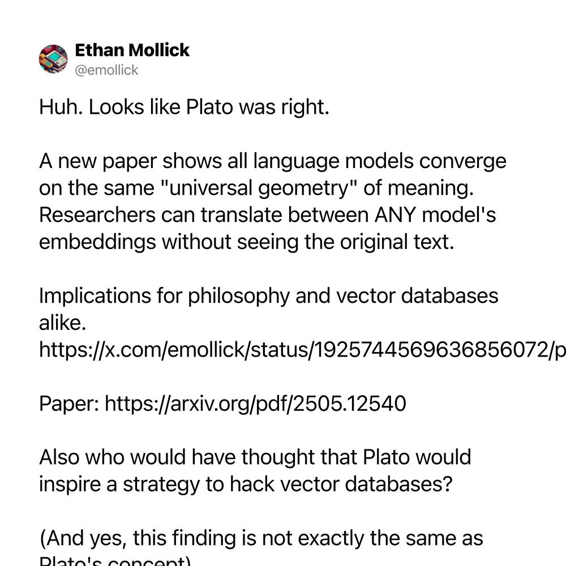566x566 pixels.
Task: Click the 'Huh. Looks like Plato was right.' line
Action: pos(184,107)
